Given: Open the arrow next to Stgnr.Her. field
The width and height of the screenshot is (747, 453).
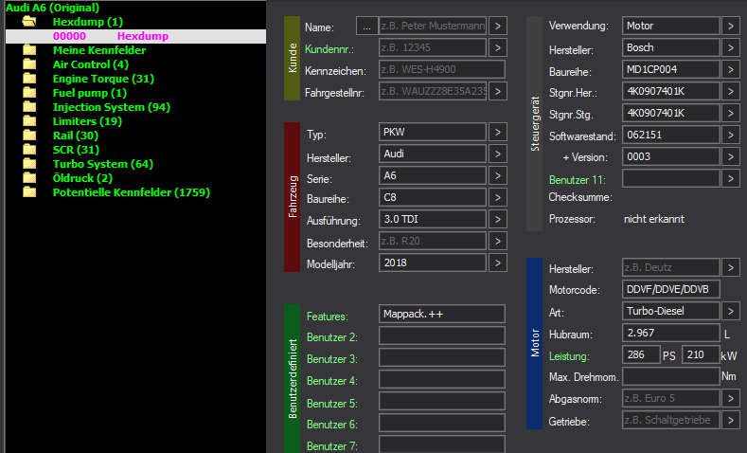Looking at the screenshot, I should [730, 91].
